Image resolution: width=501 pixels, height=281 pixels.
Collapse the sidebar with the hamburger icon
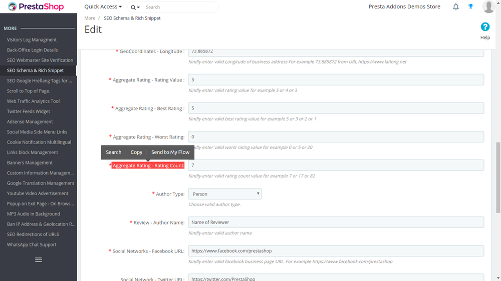pyautogui.click(x=39, y=259)
